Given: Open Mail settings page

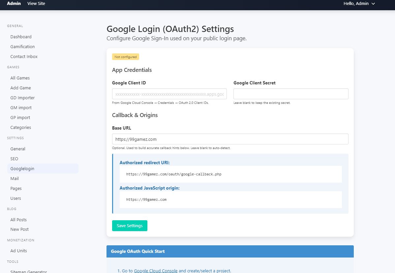Looking at the screenshot, I should point(15,178).
